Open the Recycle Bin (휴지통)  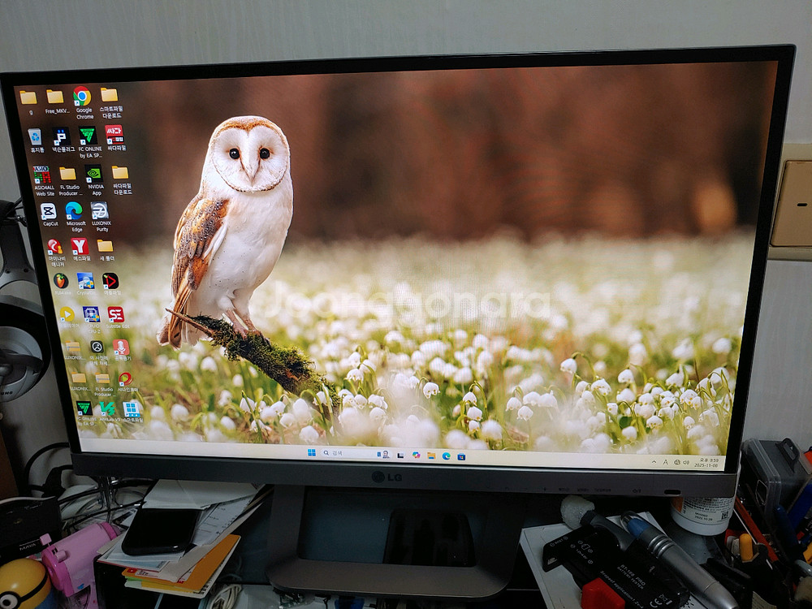(x=36, y=137)
